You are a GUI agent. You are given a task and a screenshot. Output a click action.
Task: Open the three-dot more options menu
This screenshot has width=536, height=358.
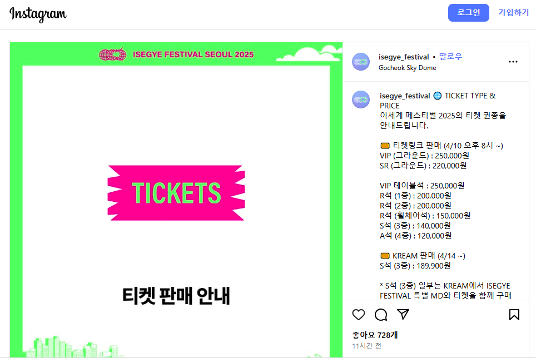513,62
